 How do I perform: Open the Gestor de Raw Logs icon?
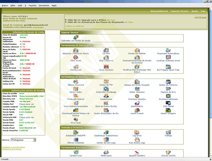pyautogui.click(x=106, y=140)
